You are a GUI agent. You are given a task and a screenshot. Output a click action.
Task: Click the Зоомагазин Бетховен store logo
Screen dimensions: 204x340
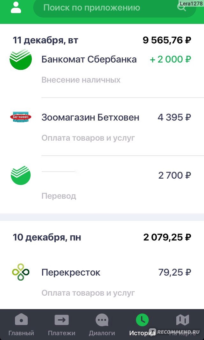point(20,117)
